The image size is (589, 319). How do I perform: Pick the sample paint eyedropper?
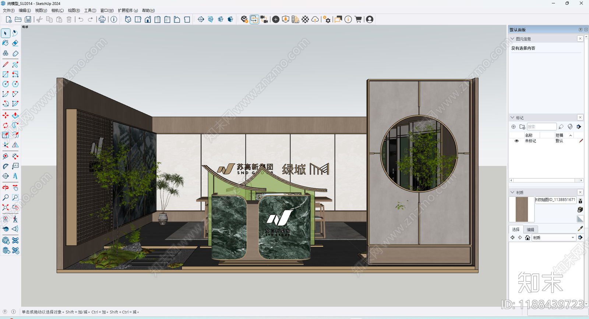click(x=581, y=229)
